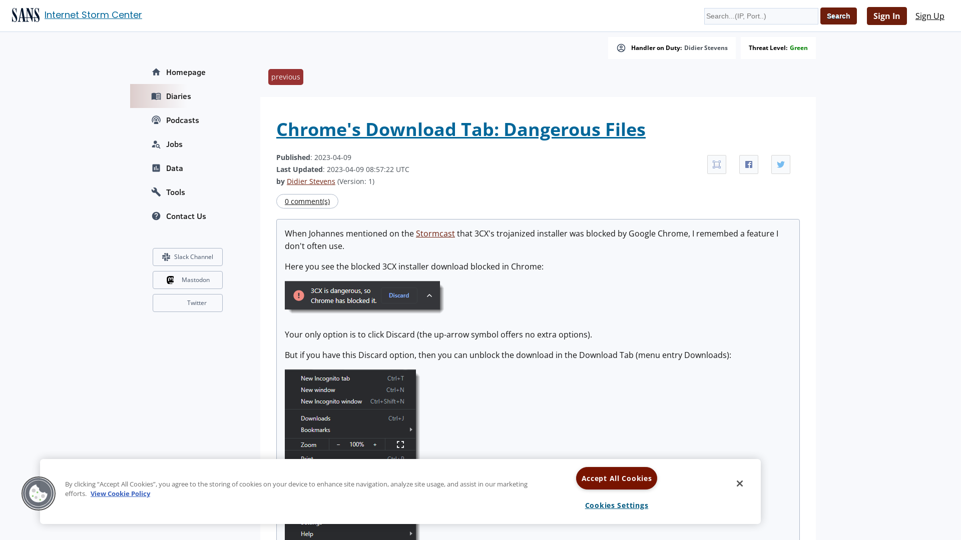Click the Diaries sidebar icon
961x540 pixels.
[x=156, y=95]
